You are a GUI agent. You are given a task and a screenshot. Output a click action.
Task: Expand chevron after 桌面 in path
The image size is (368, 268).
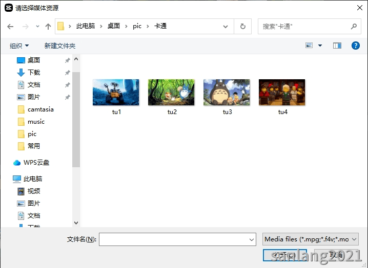pyautogui.click(x=126, y=27)
